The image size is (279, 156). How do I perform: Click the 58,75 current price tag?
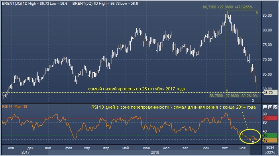[270, 92]
